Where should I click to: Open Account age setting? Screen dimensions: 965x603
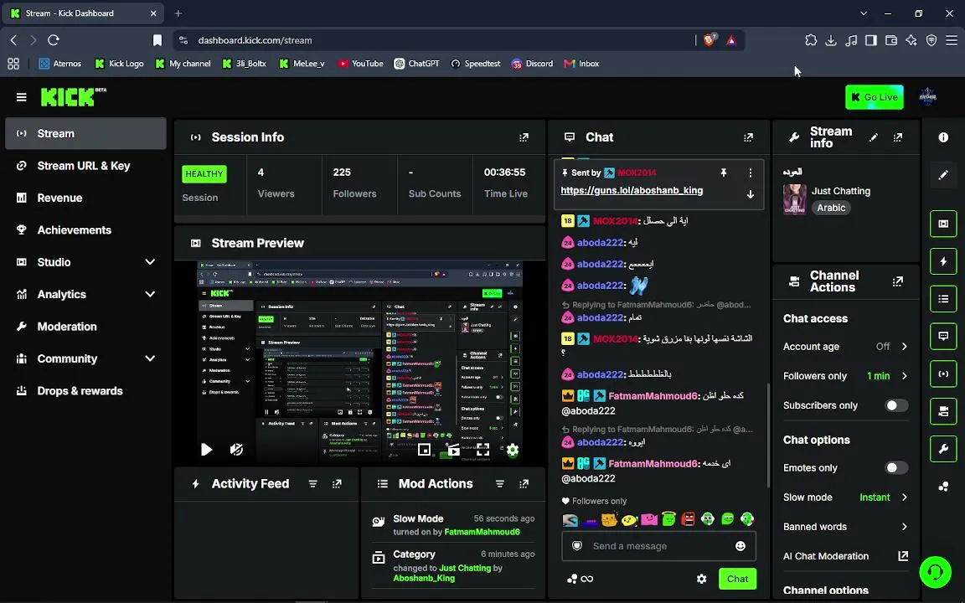[845, 347]
